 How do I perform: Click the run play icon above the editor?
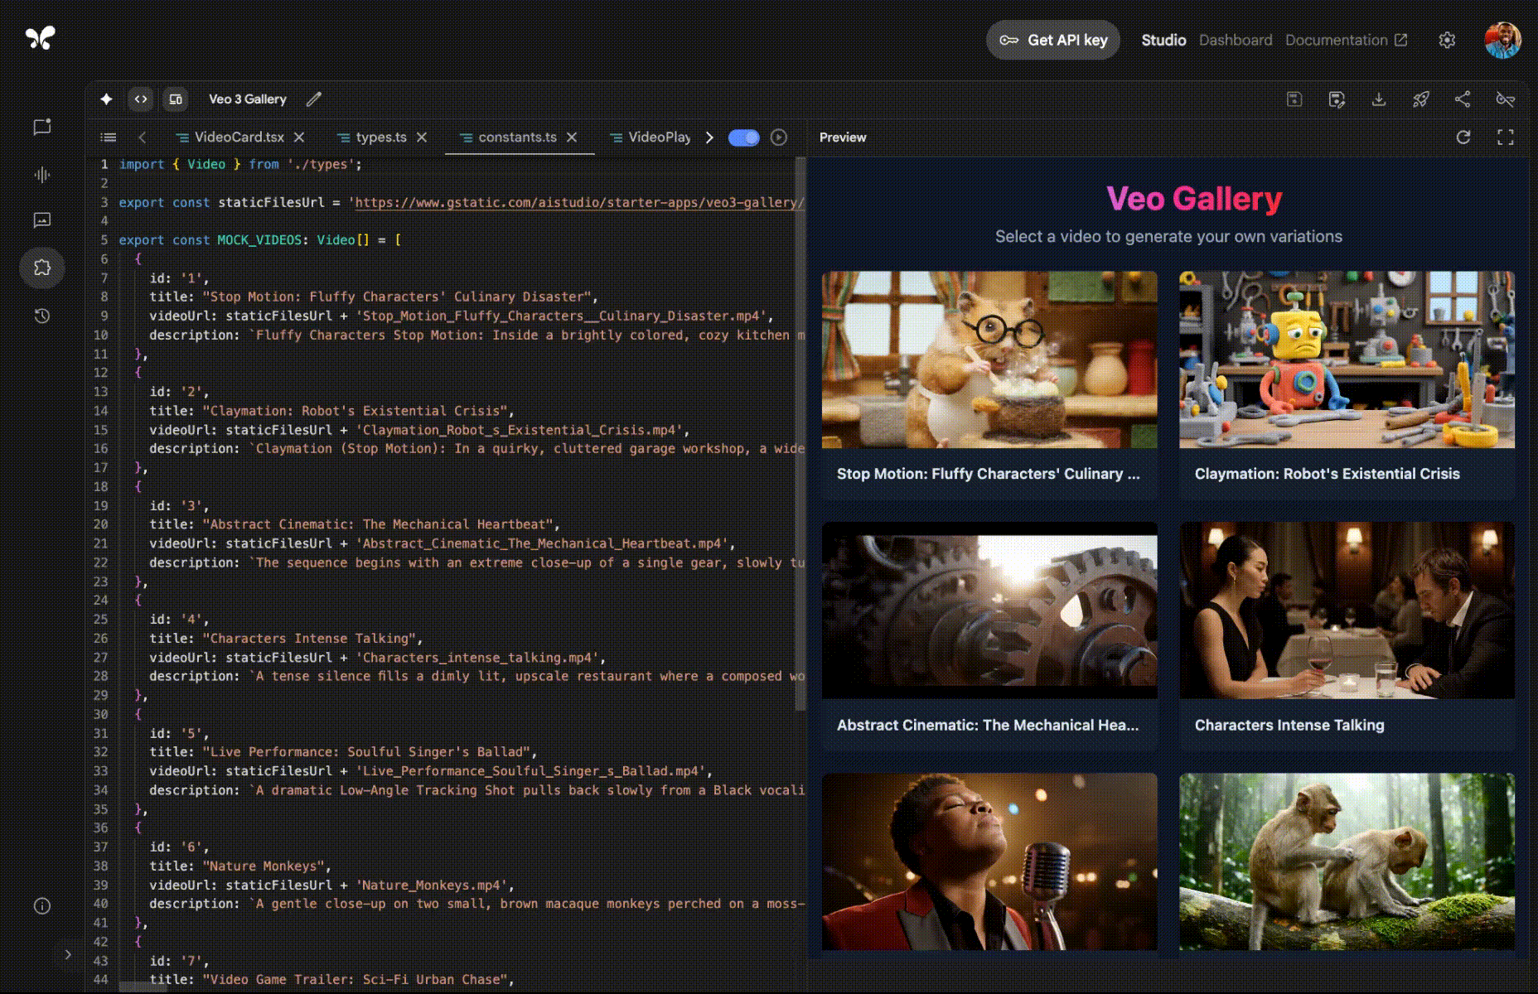pyautogui.click(x=779, y=138)
